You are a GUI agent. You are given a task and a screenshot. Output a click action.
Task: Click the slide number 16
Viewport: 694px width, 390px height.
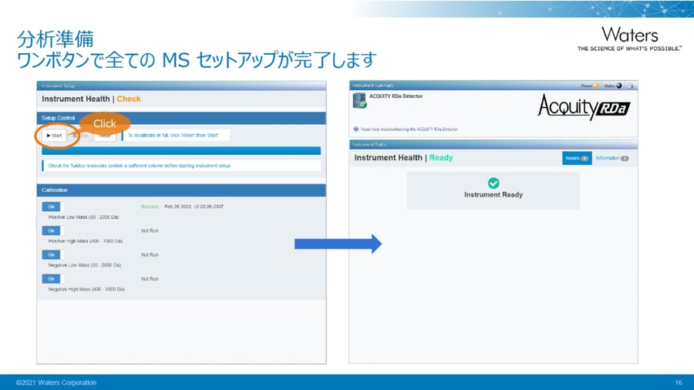coord(679,382)
